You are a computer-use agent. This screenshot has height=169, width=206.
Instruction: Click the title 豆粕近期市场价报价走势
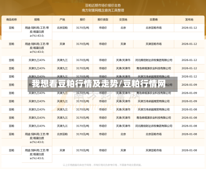tap(103, 5)
